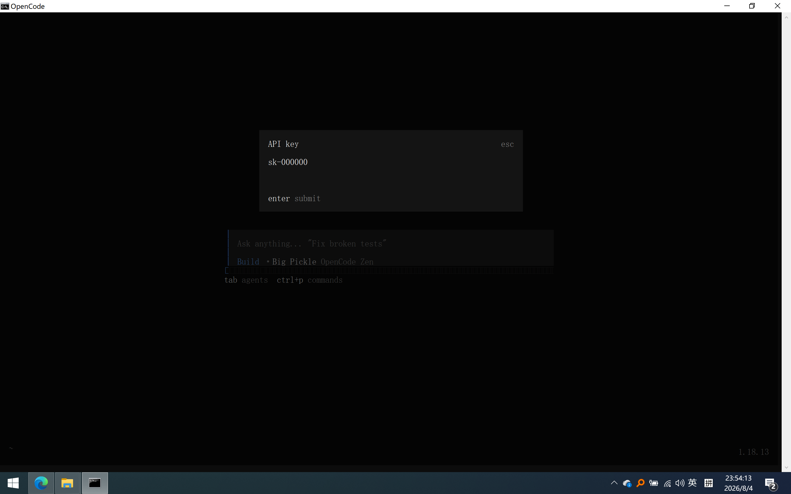
Task: Open the clock showing 23:54:13
Action: (x=738, y=483)
